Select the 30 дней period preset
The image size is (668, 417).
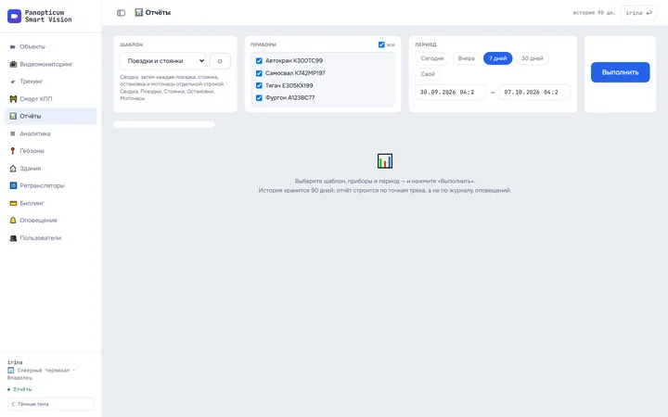pyautogui.click(x=533, y=58)
